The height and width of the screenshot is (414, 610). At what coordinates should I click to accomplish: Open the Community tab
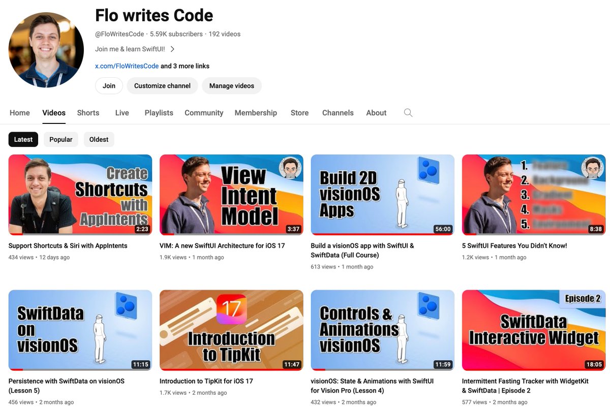(204, 113)
